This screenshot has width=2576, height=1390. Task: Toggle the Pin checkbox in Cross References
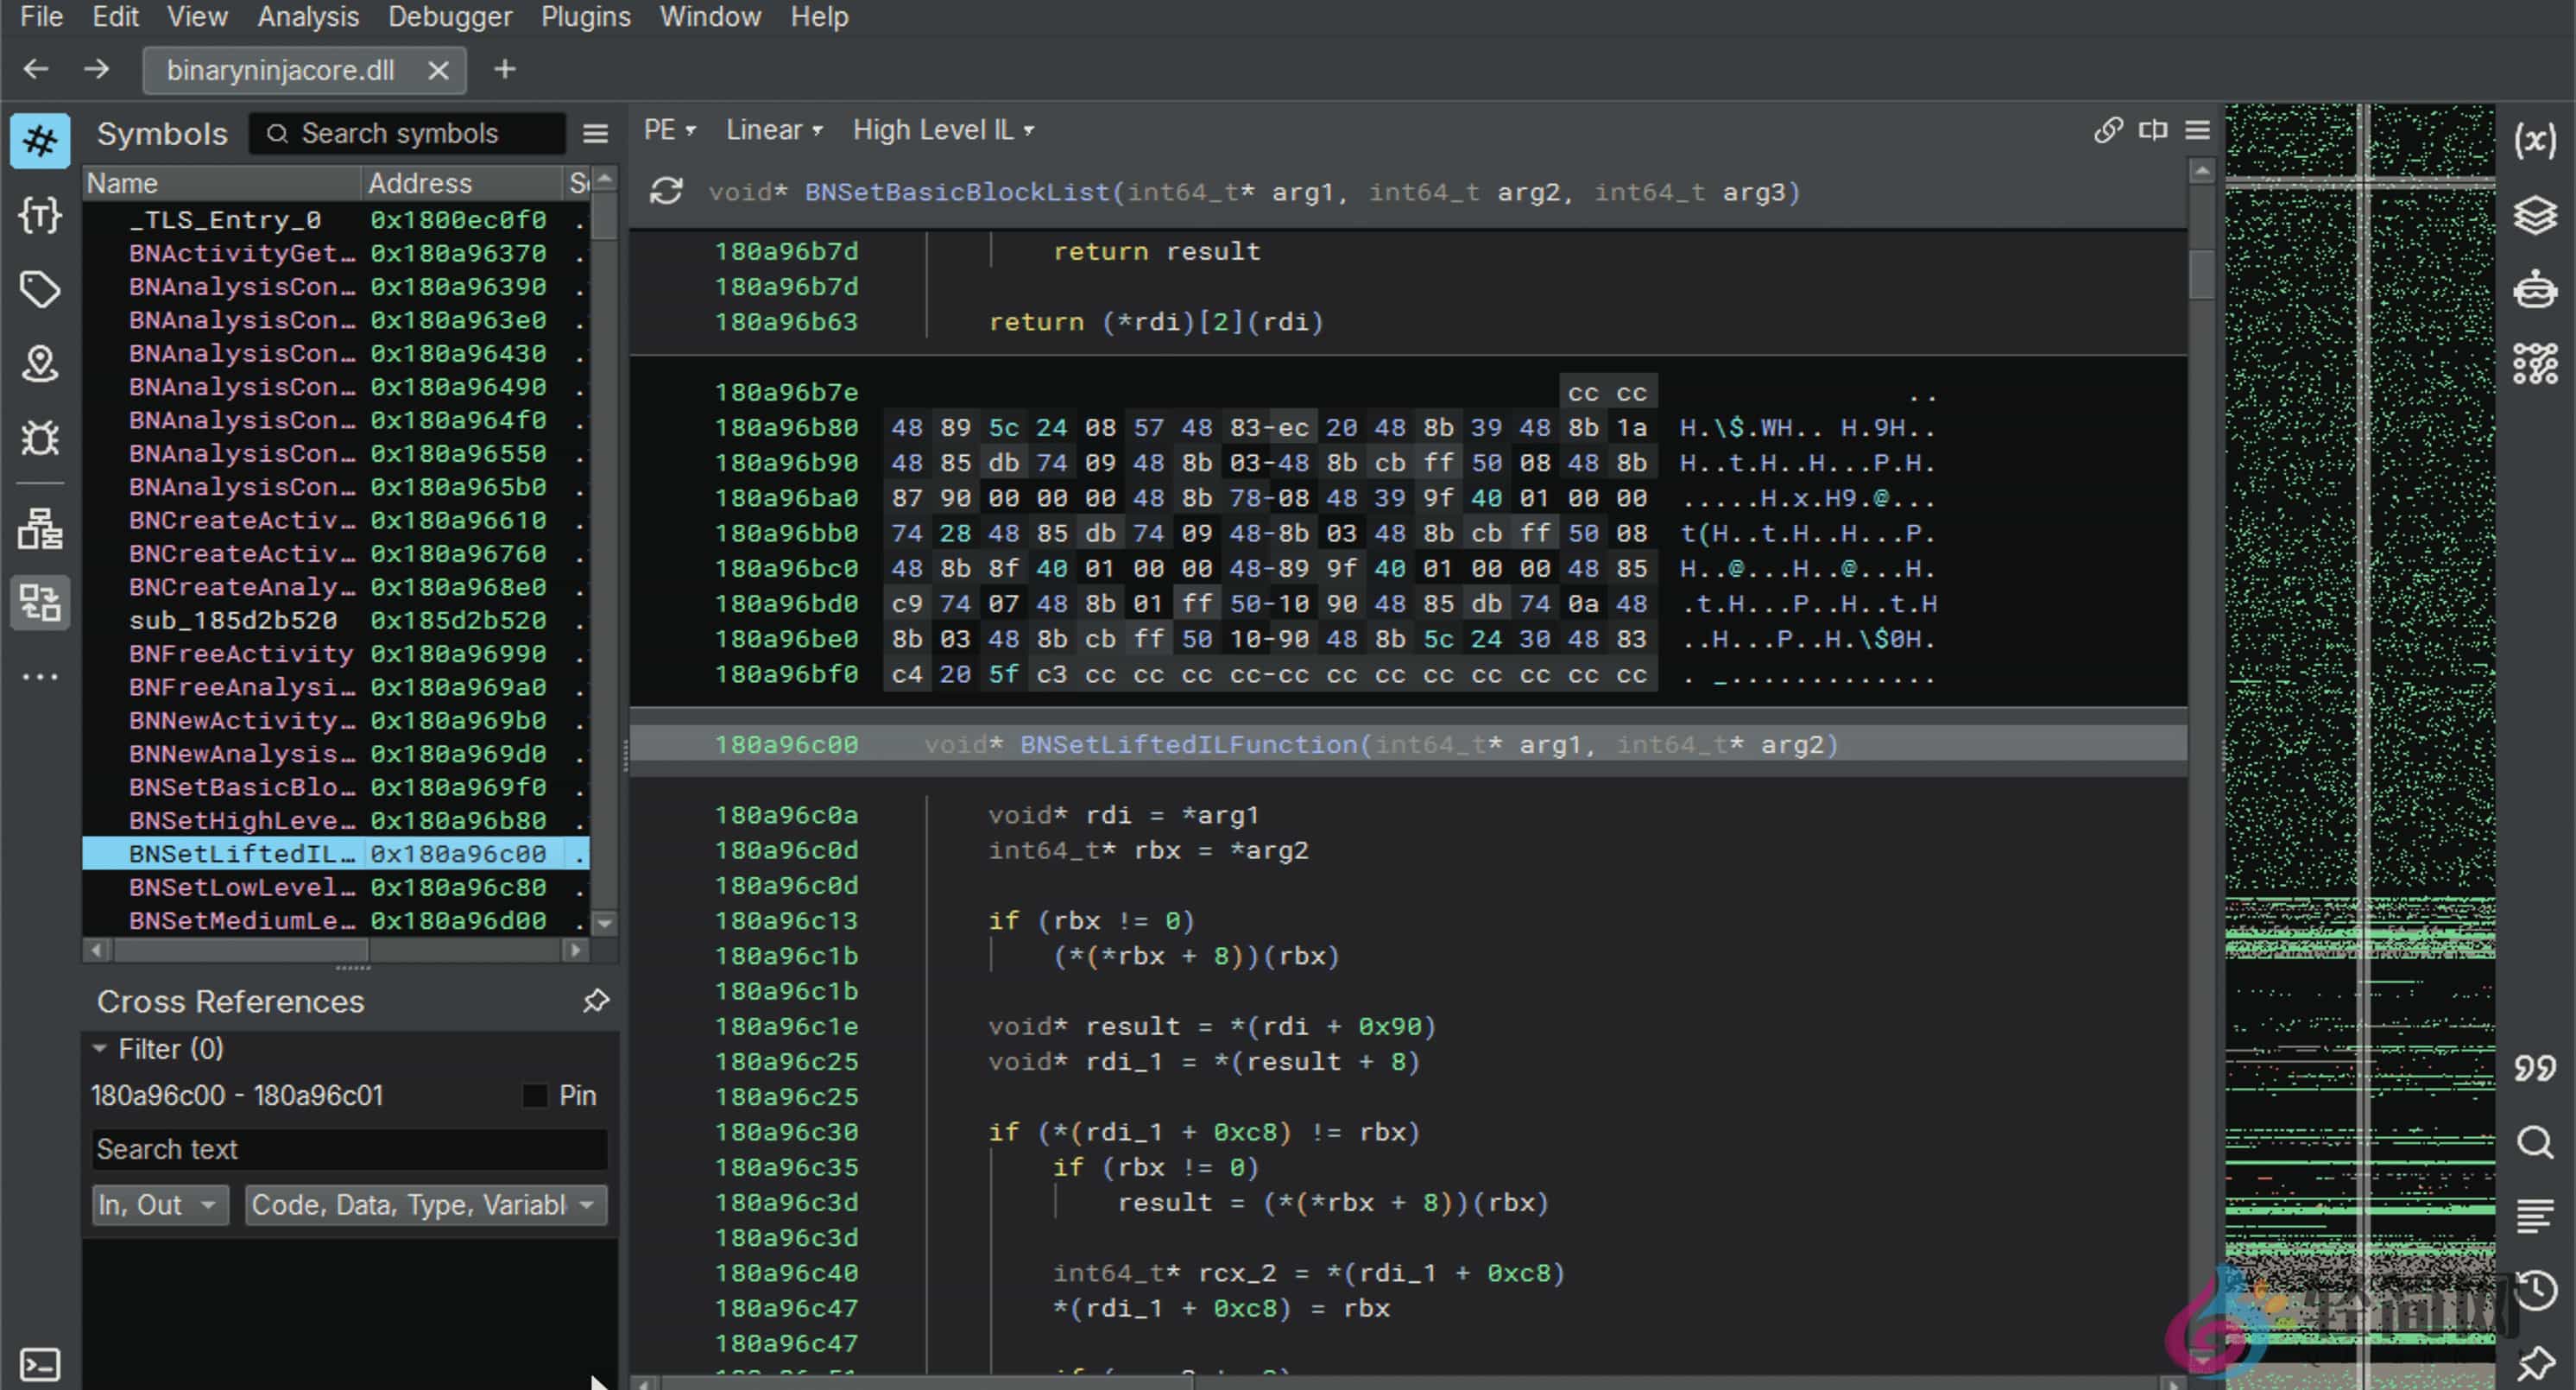[x=535, y=1096]
